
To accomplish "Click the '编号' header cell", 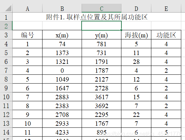I will [27, 35].
